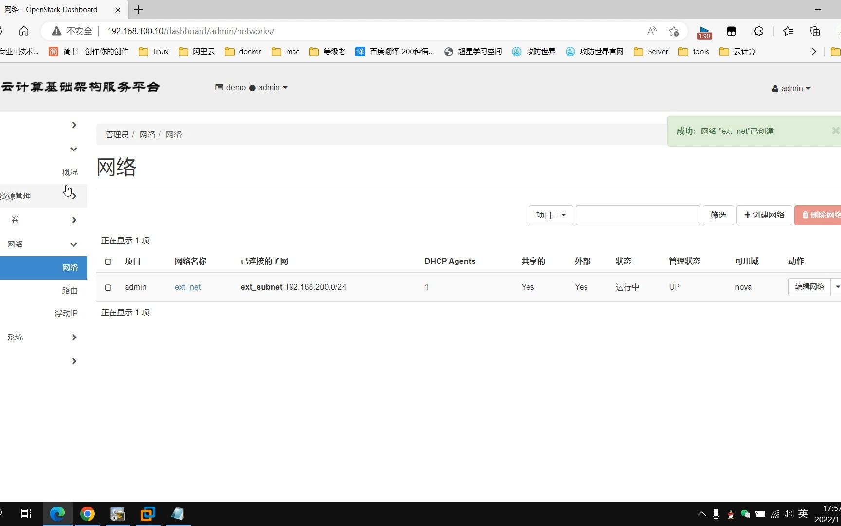Open the 等级考 bookmarks folder
The width and height of the screenshot is (841, 526).
(x=327, y=52)
